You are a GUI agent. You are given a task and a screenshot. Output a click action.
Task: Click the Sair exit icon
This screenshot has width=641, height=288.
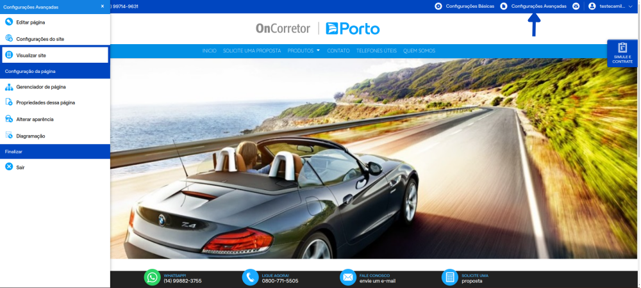point(9,167)
